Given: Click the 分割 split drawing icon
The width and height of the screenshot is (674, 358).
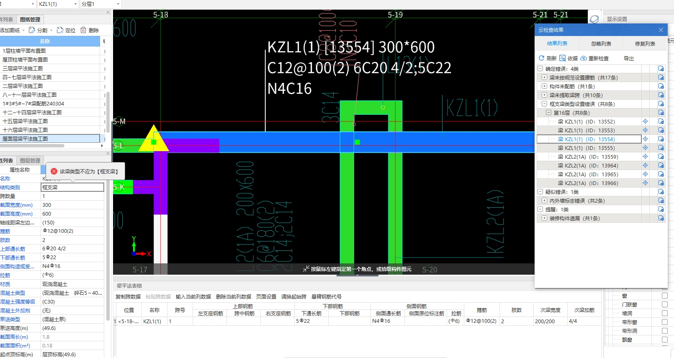Looking at the screenshot, I should (x=32, y=30).
